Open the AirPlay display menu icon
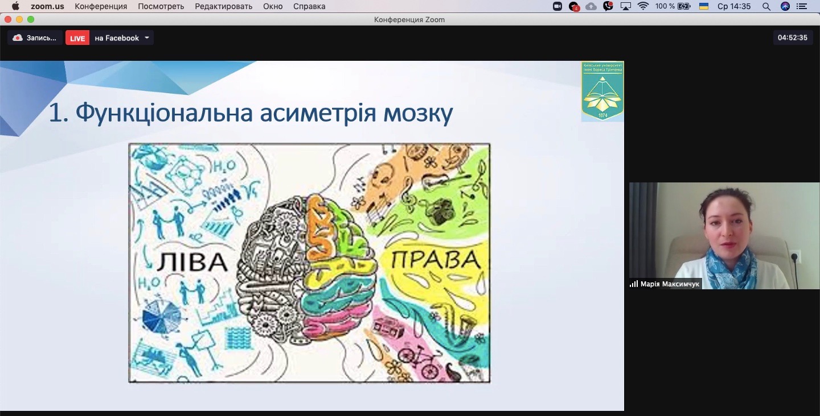This screenshot has width=820, height=416. pos(626,6)
